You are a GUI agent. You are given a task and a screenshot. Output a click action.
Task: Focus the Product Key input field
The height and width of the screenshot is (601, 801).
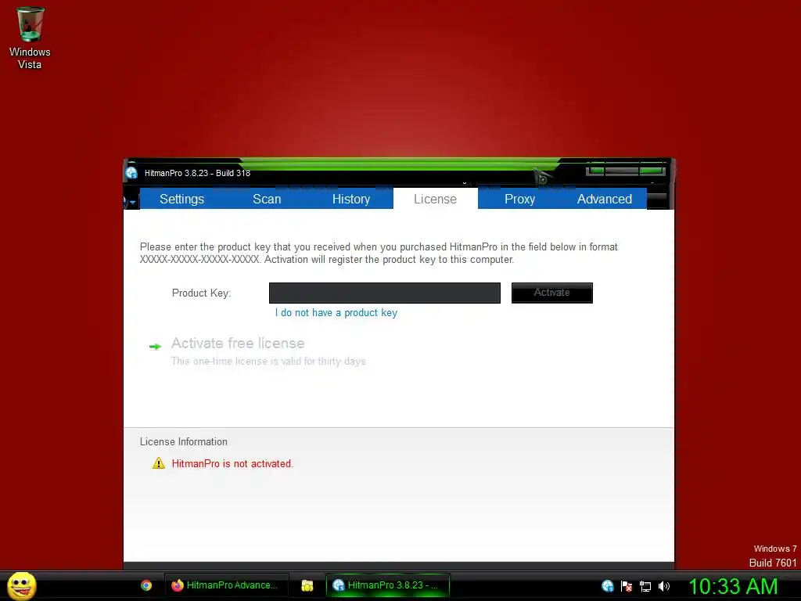pos(385,293)
